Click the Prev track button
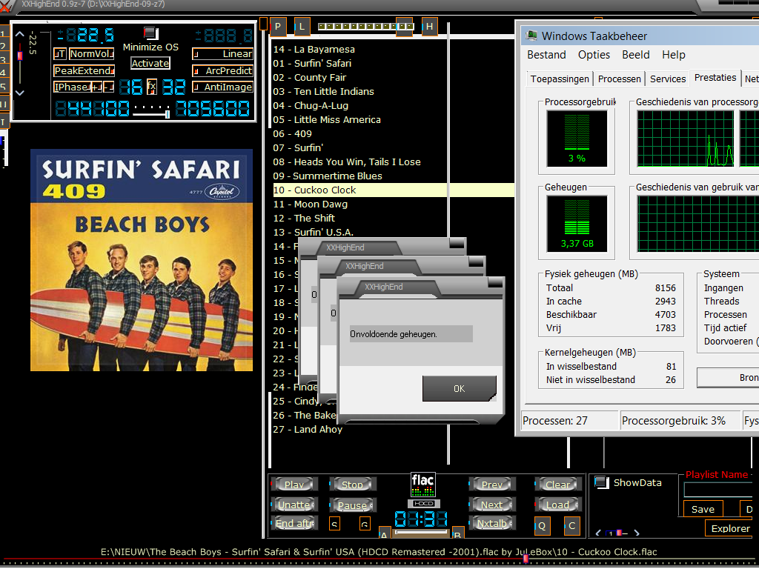This screenshot has height=569, width=759. pos(492,485)
